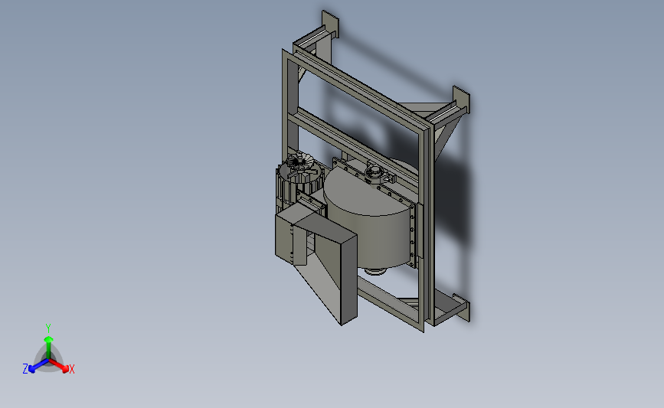664x408 pixels.
Task: Select the bearing housing atop the drum
Action: tap(376, 175)
